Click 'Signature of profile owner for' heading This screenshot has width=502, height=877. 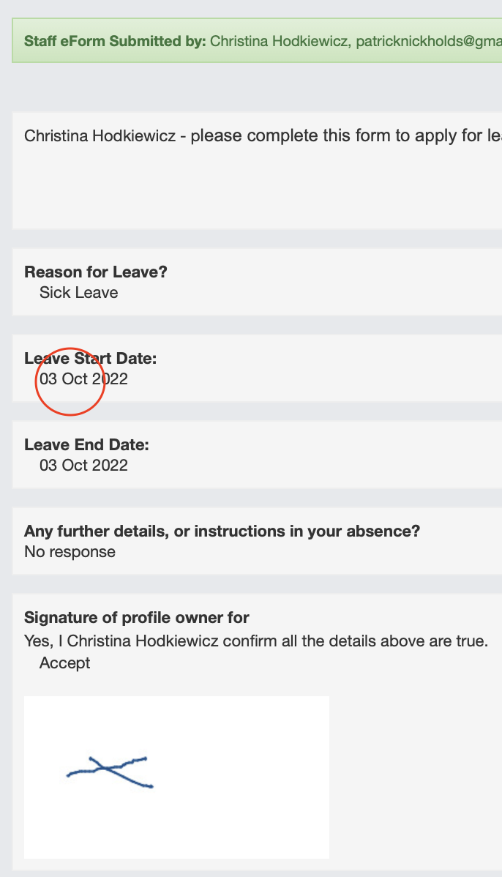[x=137, y=618]
